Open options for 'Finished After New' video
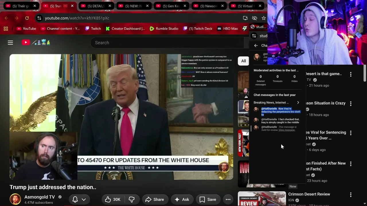This screenshot has width=367, height=206. 351,164
